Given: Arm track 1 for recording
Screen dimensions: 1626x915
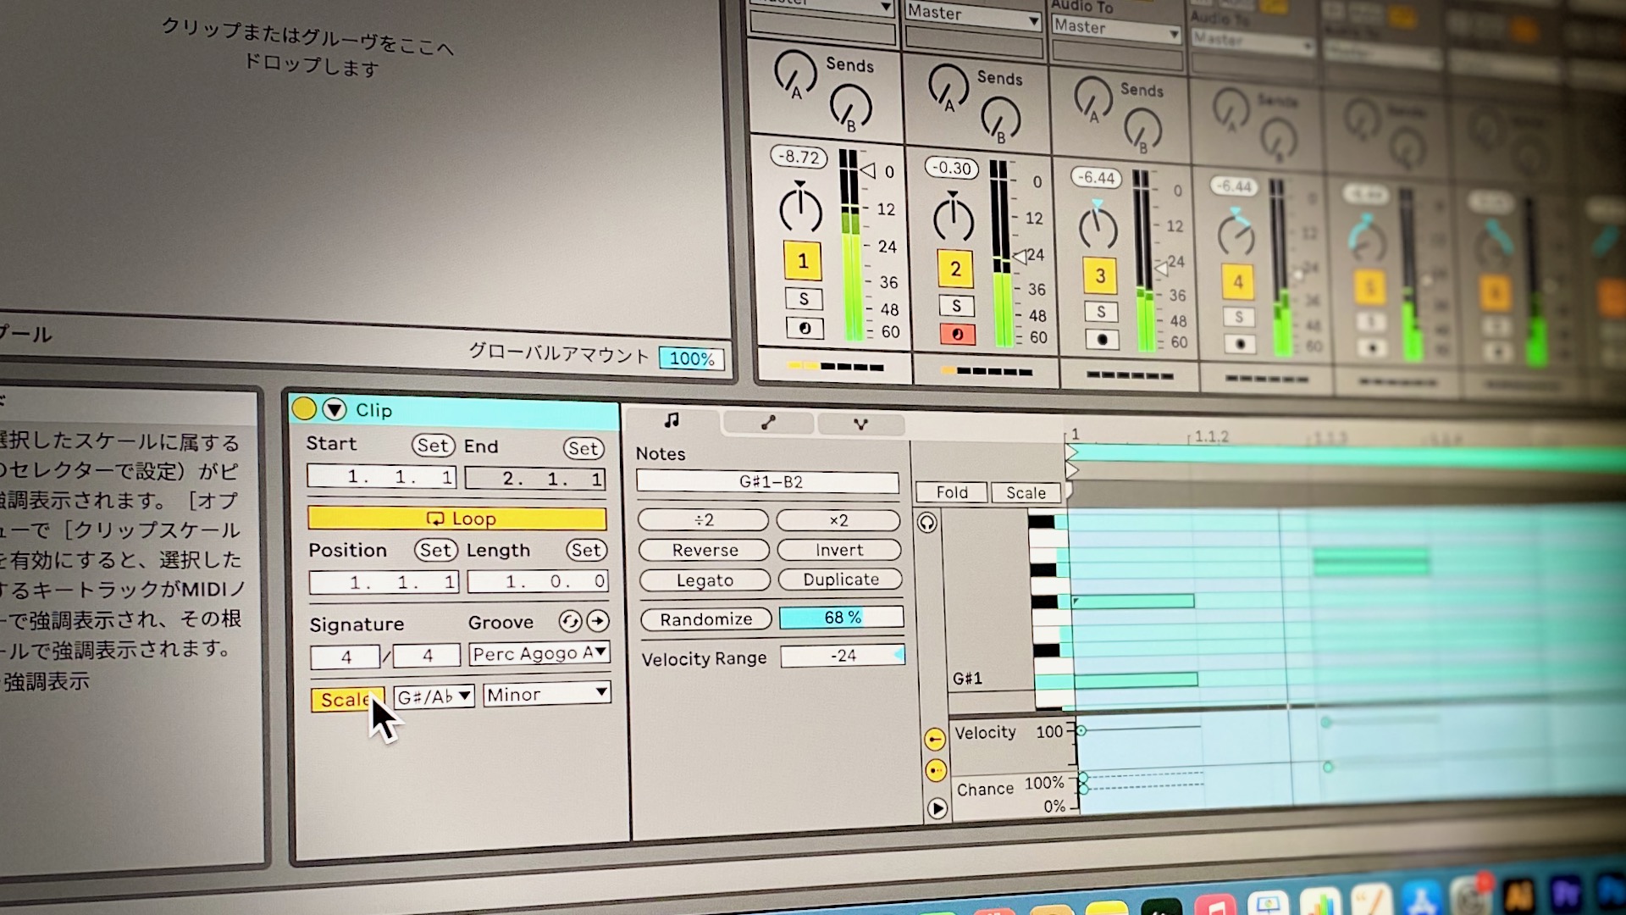Looking at the screenshot, I should (805, 328).
